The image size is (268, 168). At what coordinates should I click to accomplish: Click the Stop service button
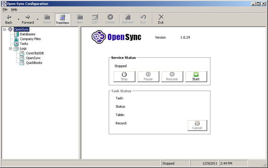coord(124,77)
